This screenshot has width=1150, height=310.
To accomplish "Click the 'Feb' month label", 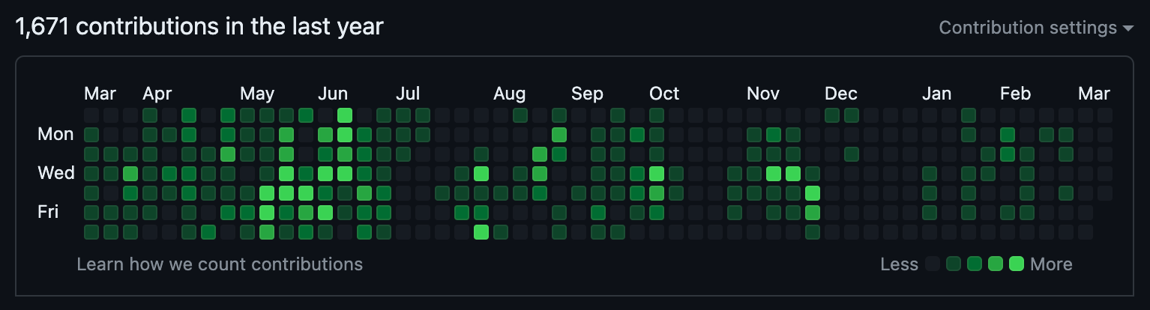I will point(1016,94).
